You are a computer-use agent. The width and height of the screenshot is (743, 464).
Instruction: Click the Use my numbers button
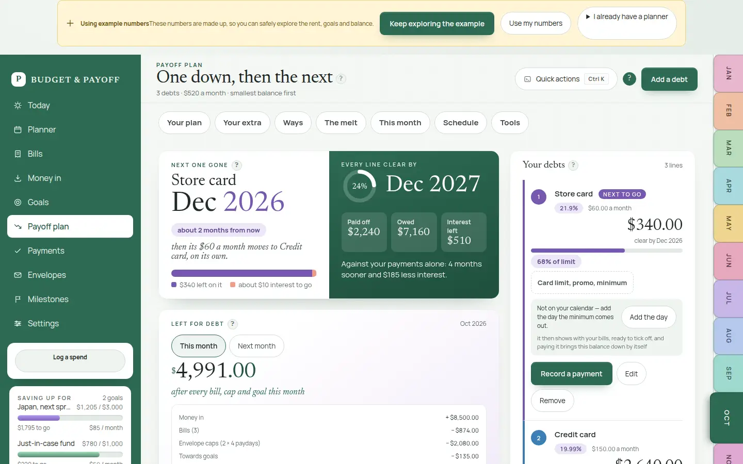[536, 23]
